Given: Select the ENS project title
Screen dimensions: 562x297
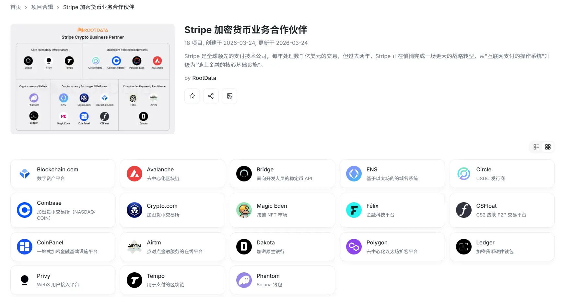Looking at the screenshot, I should [x=372, y=169].
